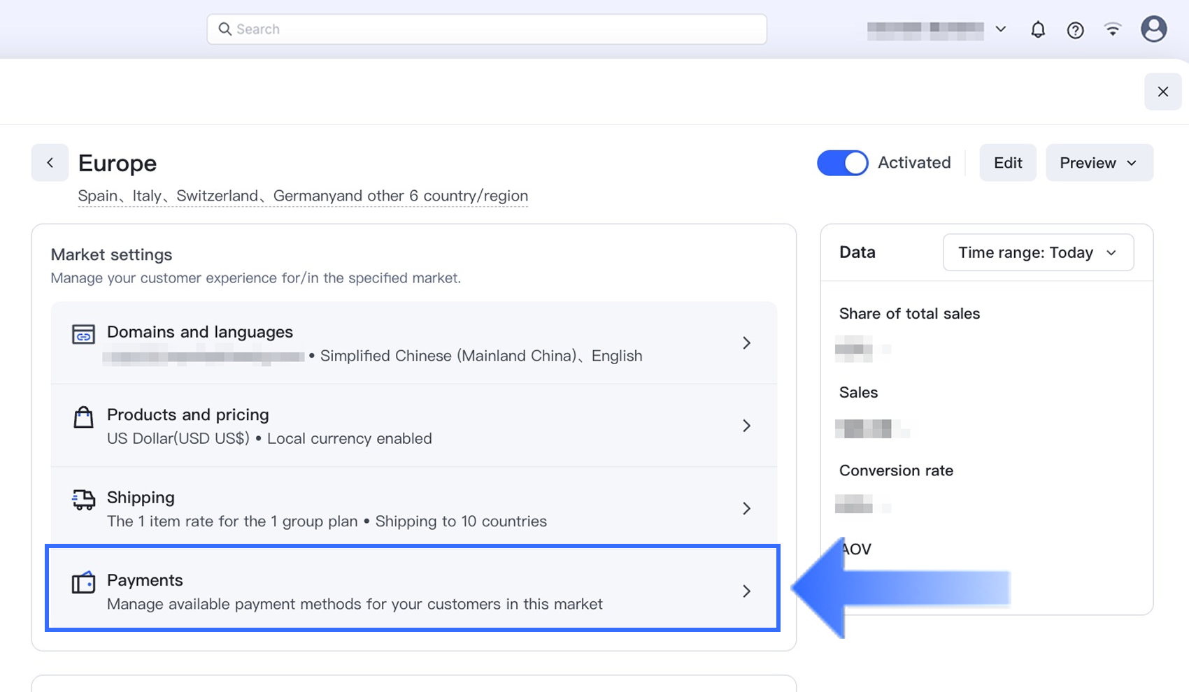Toggle the Activated switch off
This screenshot has height=692, width=1189.
pos(842,163)
